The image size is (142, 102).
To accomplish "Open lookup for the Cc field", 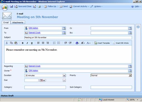I will click(x=130, y=28).
